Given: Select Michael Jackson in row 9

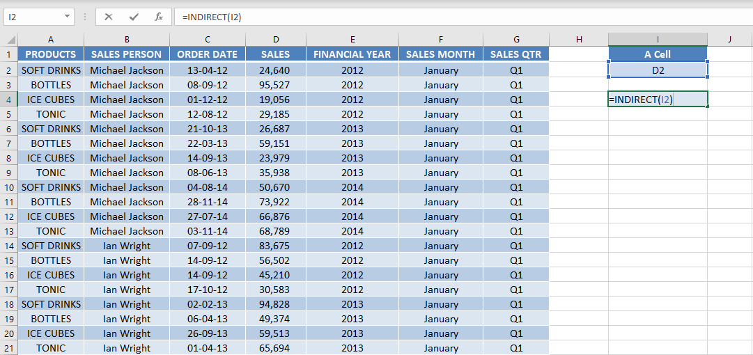Looking at the screenshot, I should 127,173.
